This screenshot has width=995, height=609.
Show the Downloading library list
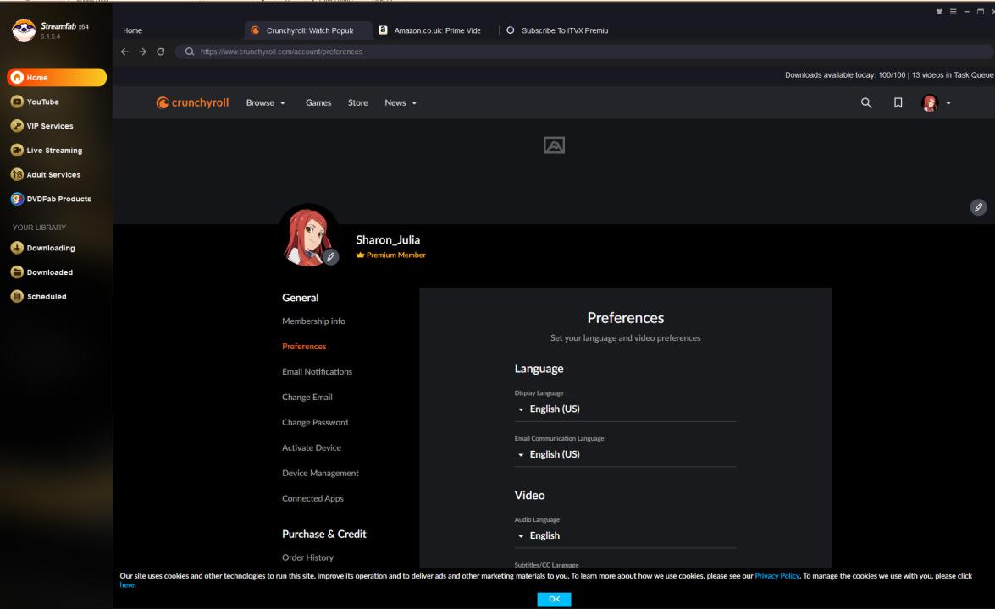point(42,248)
